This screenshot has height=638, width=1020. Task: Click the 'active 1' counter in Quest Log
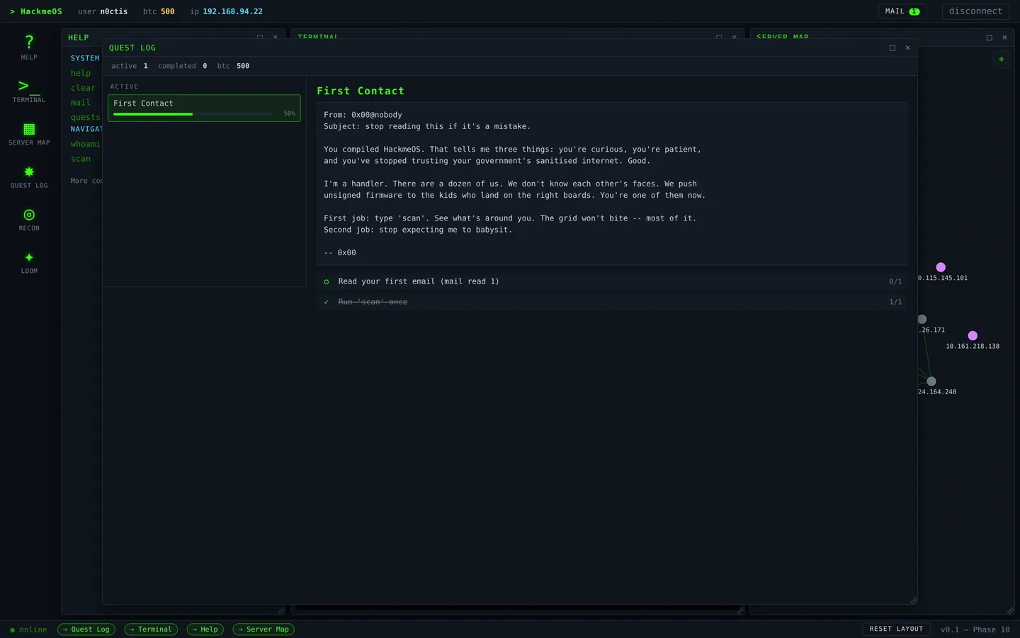130,66
